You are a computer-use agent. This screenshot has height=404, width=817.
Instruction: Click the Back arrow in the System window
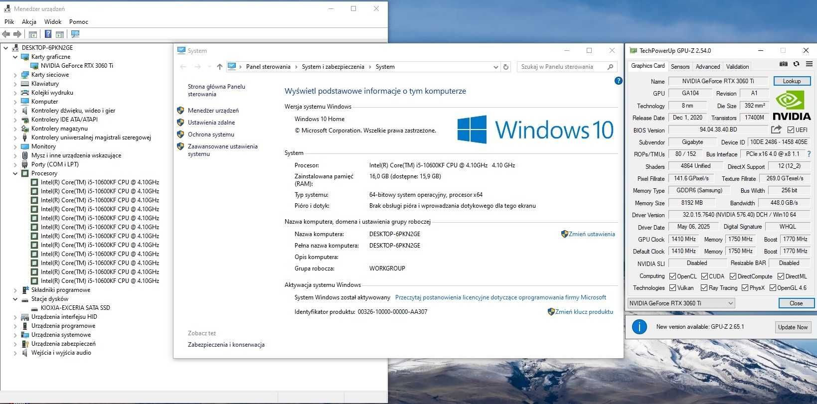tap(183, 67)
